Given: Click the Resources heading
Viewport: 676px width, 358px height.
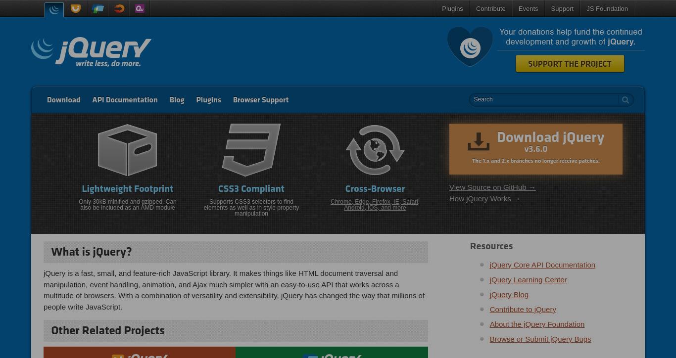Looking at the screenshot, I should click(x=491, y=246).
